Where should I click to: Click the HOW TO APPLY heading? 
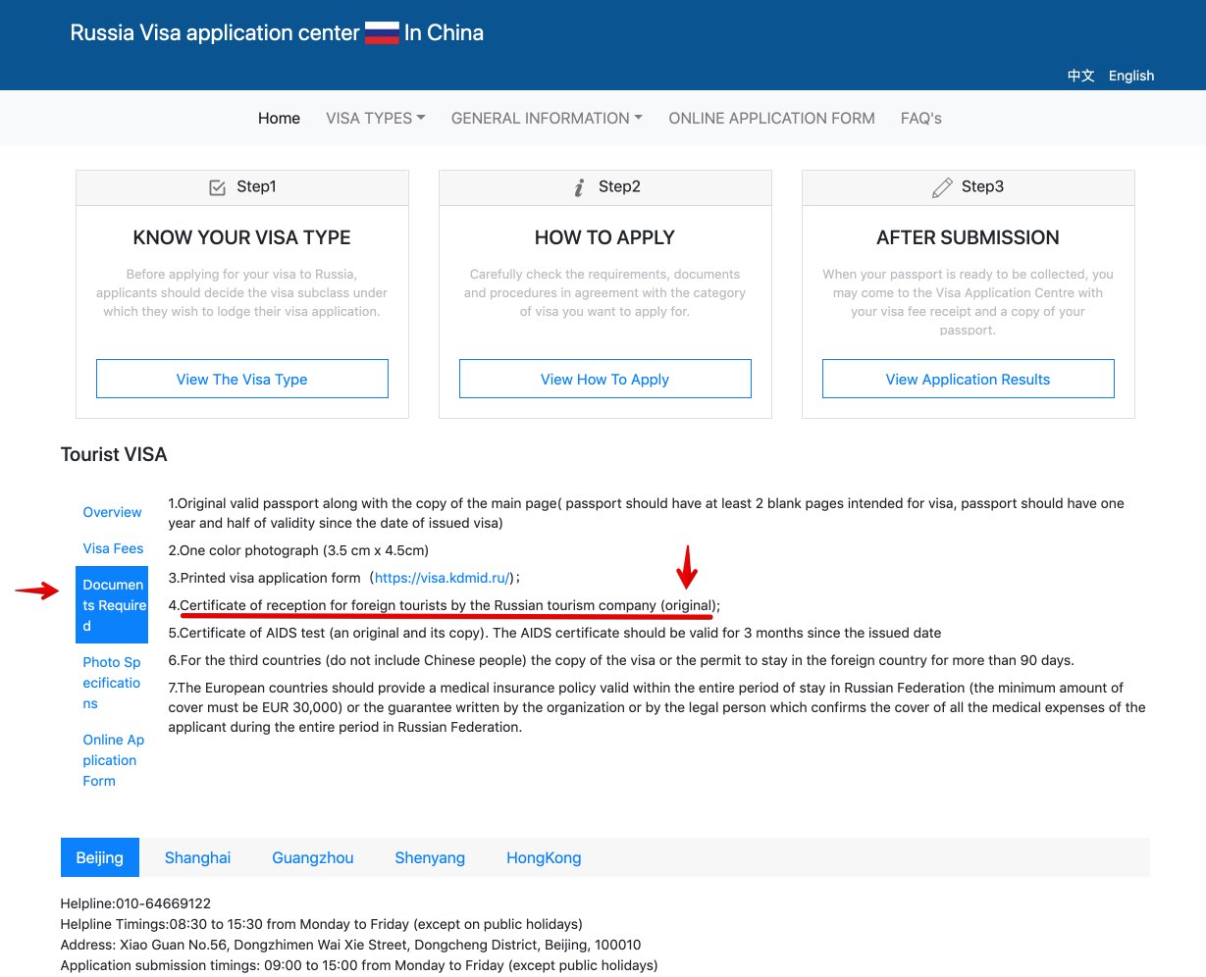pyautogui.click(x=605, y=237)
